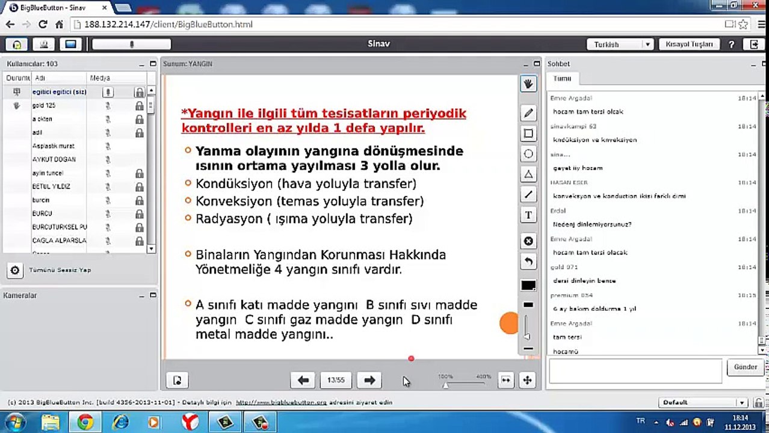Image resolution: width=769 pixels, height=433 pixels.
Task: Clear all whiteboard annotations
Action: tap(528, 241)
